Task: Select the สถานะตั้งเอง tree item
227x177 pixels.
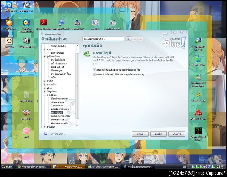Action: coord(58,120)
